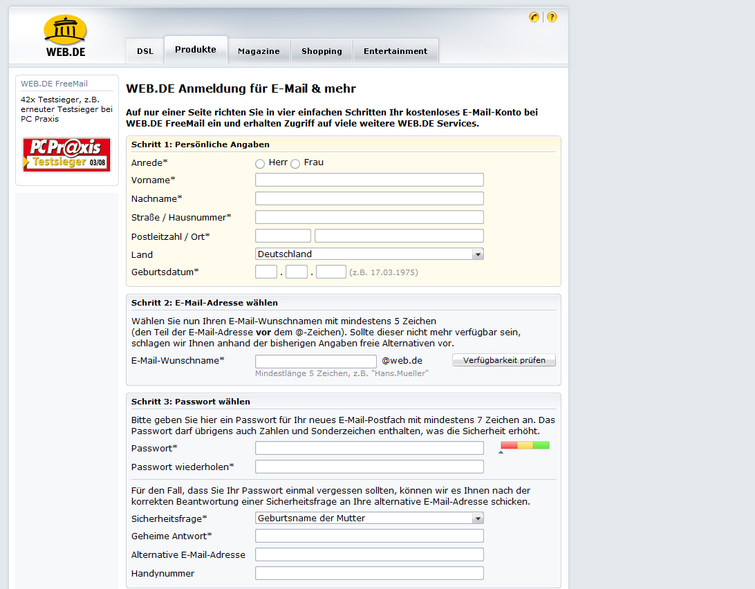Viewport: 755px width, 589px height.
Task: Click into the Nachname field
Action: 369,198
